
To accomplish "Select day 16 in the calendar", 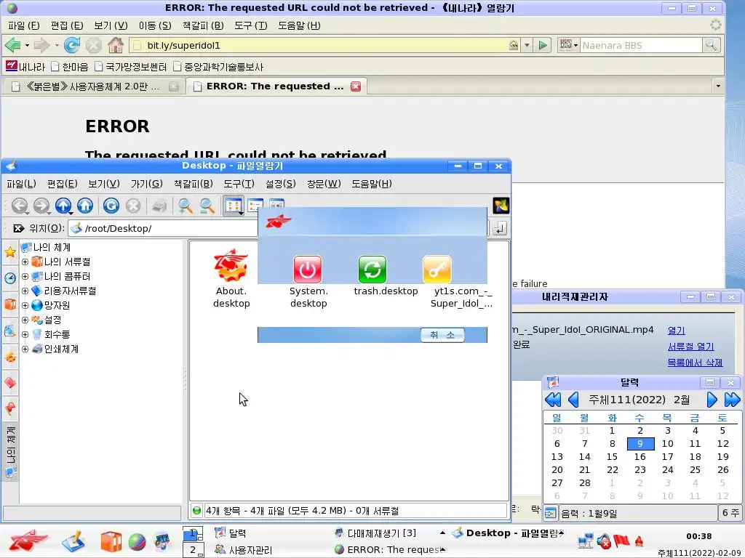I will click(640, 456).
